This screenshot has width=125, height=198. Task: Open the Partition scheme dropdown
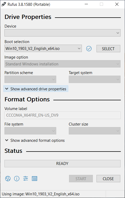tap(30, 79)
